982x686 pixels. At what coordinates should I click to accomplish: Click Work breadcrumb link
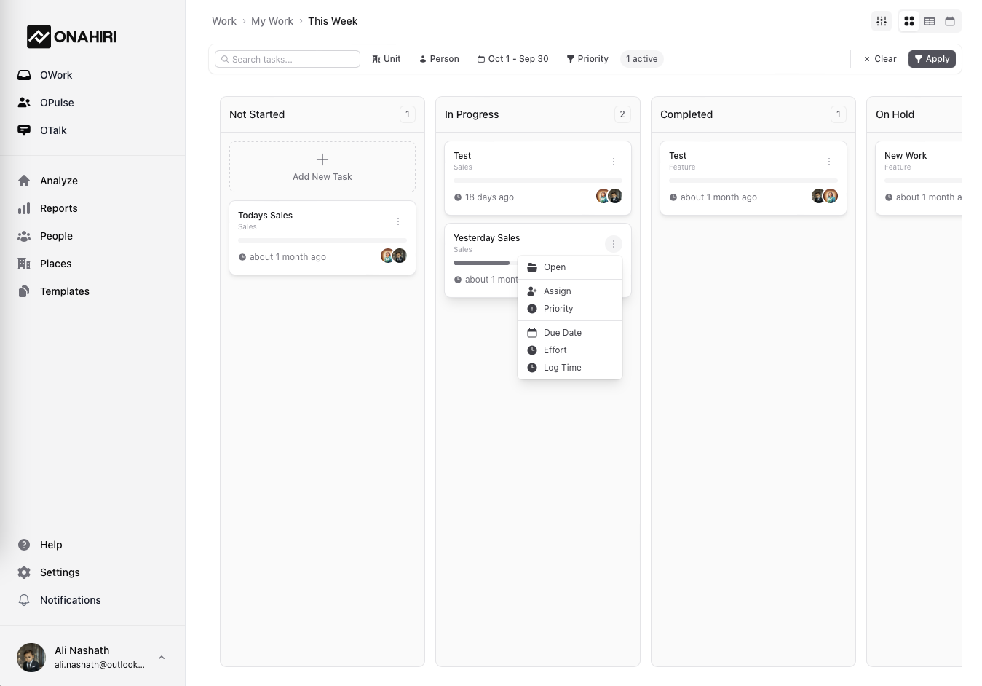[x=224, y=21]
